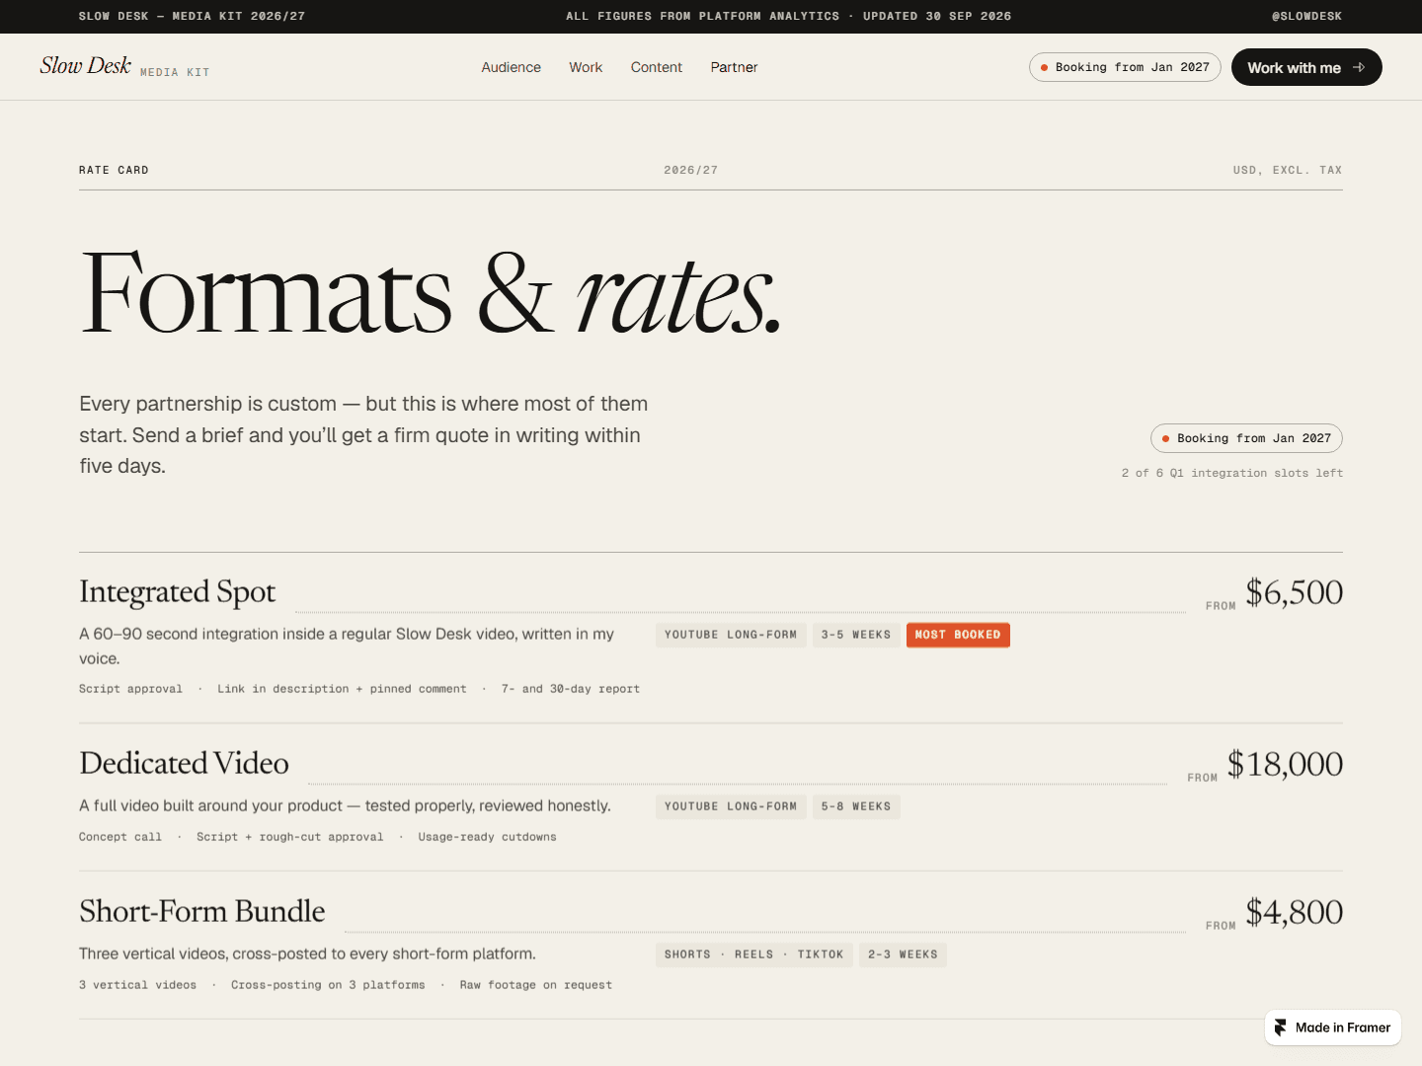Click "SLOW DESK — MEDIA KIT 2026/27" in the top bar
The image size is (1422, 1066).
coord(192,16)
